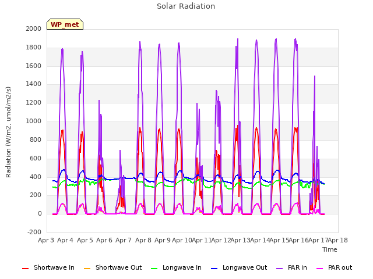Toggle the PAR out legend entry
The image size is (373, 279).
(334, 267)
